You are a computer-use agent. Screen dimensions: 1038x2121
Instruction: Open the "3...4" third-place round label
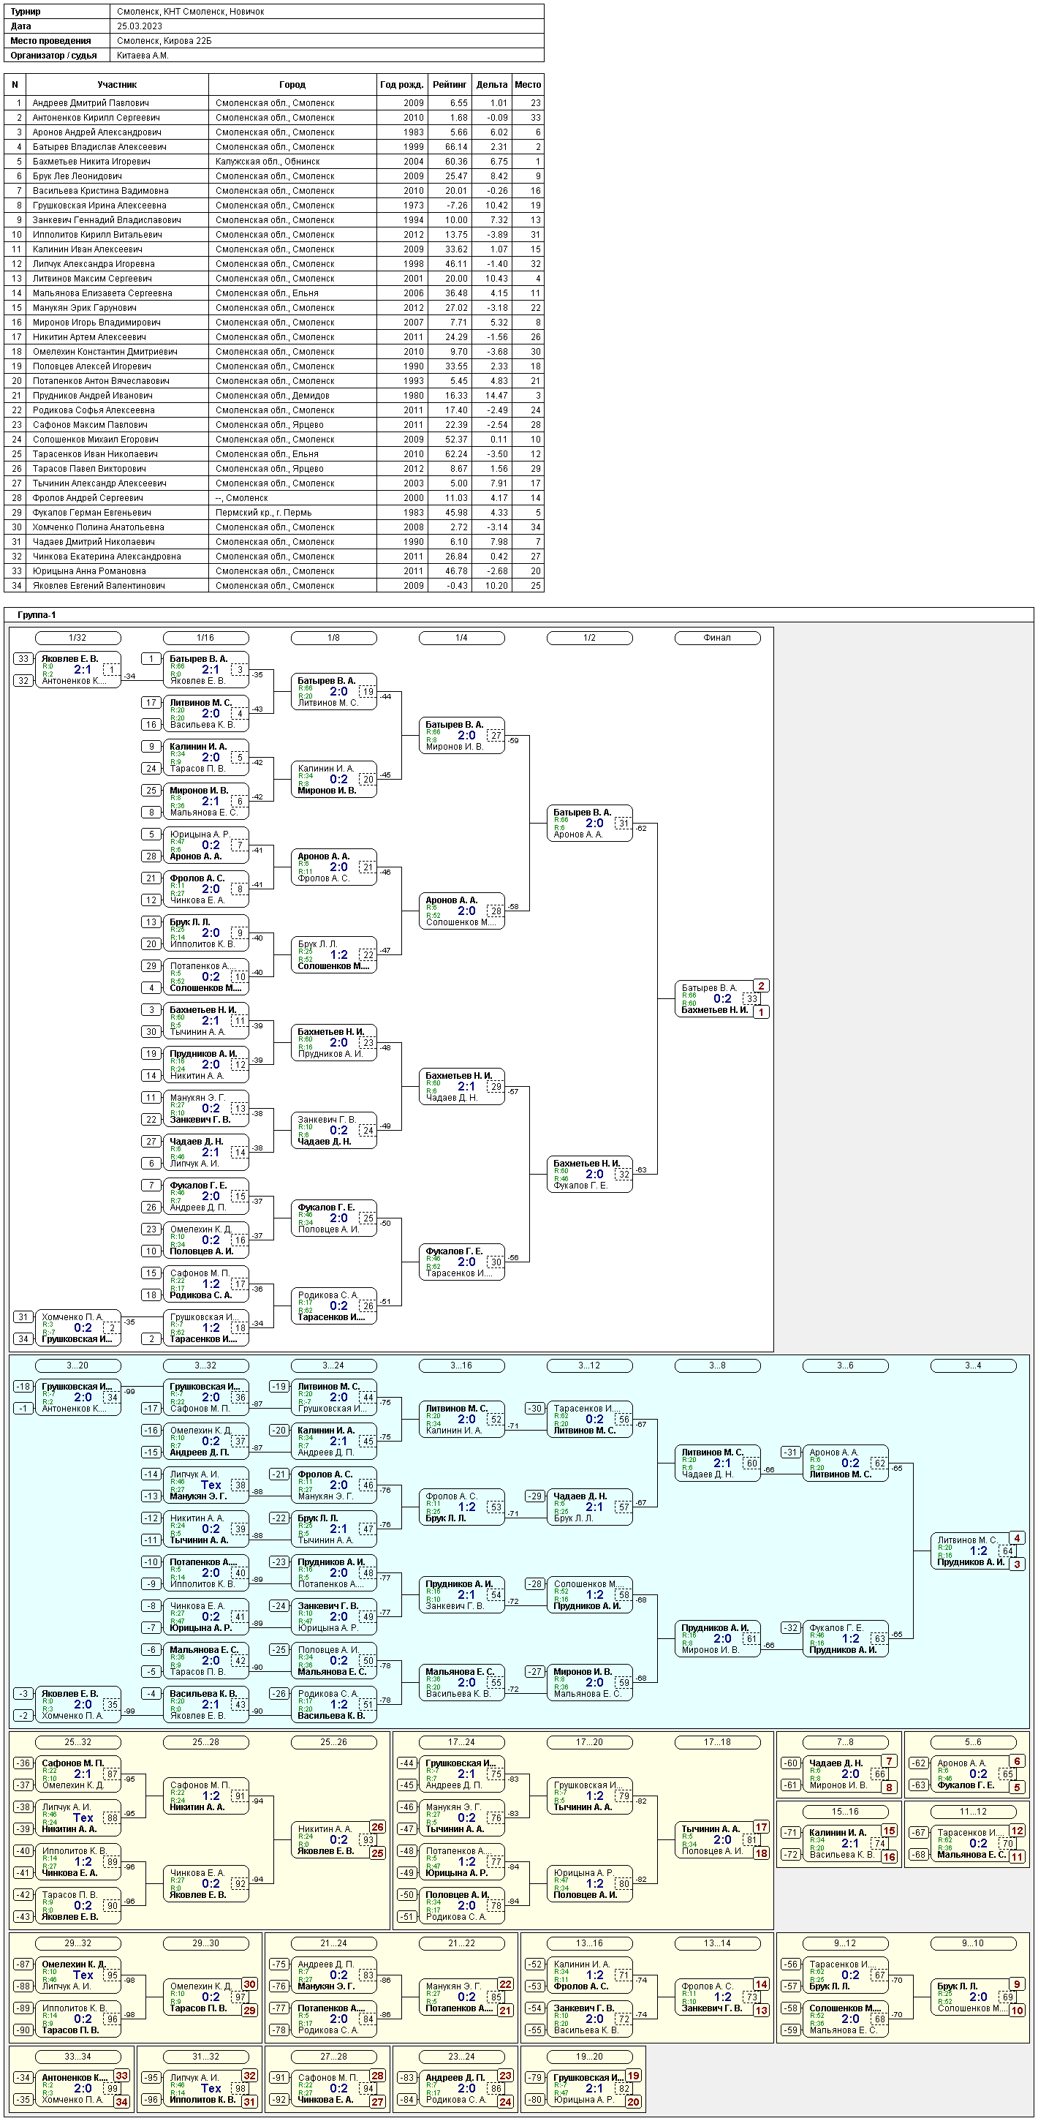click(x=972, y=1366)
